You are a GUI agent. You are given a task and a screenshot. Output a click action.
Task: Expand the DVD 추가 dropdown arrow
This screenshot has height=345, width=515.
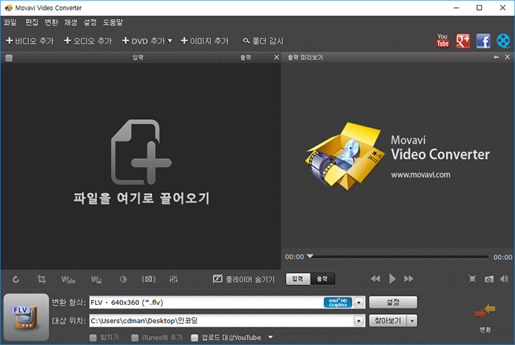click(170, 41)
